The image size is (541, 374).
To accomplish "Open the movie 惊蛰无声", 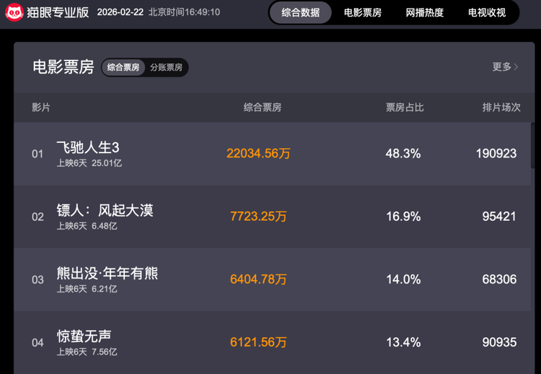I will [x=84, y=336].
